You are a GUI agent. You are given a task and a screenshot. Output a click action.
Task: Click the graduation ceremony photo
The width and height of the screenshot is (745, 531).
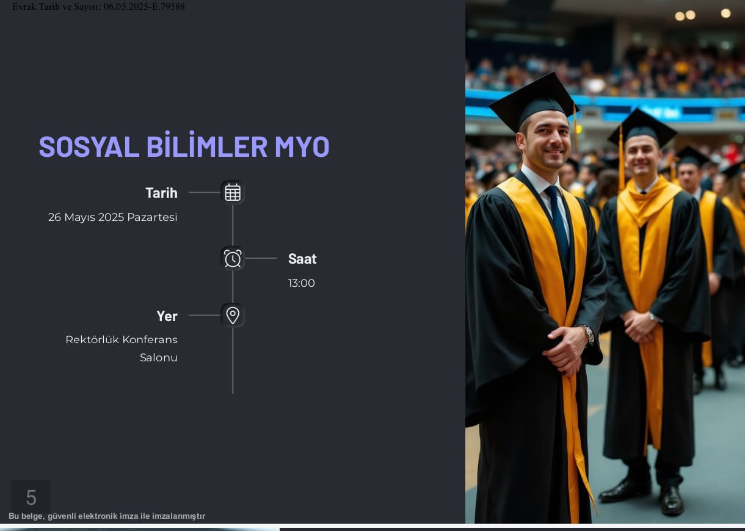605,262
